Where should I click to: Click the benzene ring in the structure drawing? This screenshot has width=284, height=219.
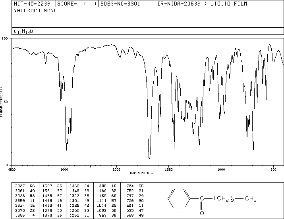[x=179, y=198]
